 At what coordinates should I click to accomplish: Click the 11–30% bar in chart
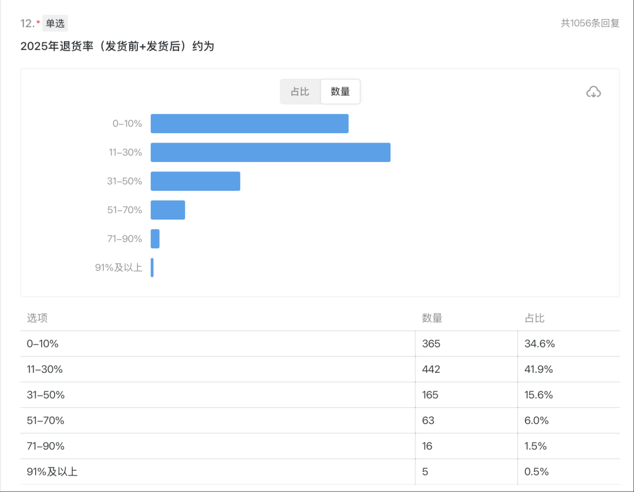click(270, 153)
